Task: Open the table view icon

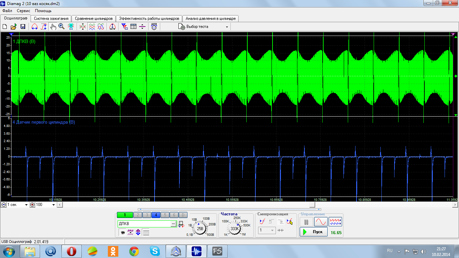Action: tap(133, 27)
